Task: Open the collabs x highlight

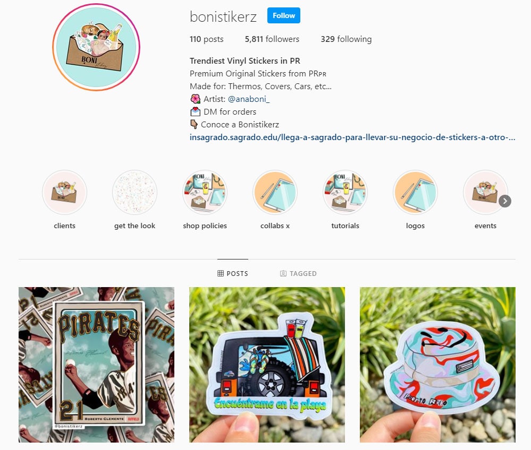Action: tap(275, 193)
